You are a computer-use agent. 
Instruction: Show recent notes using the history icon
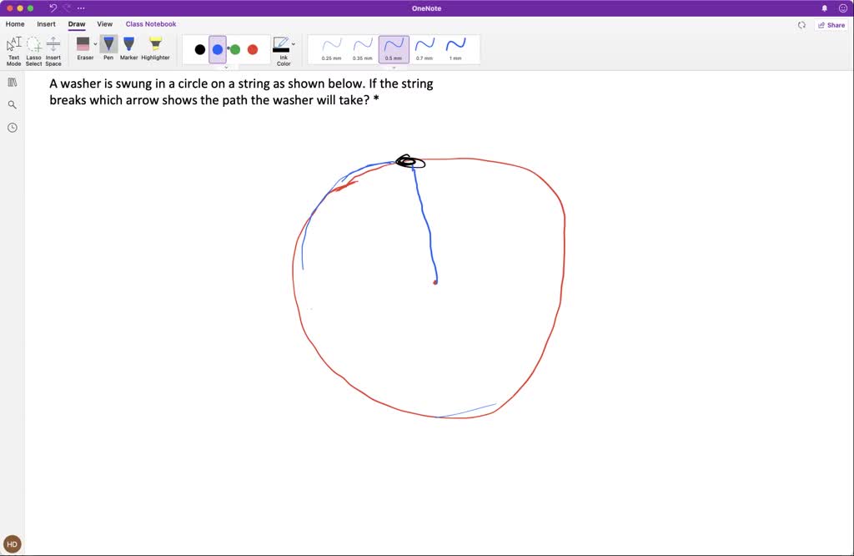click(x=12, y=127)
